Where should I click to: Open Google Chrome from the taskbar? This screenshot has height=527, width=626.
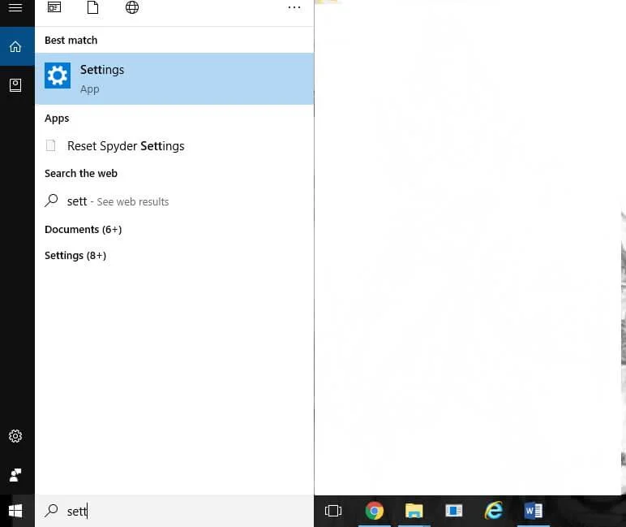374,511
